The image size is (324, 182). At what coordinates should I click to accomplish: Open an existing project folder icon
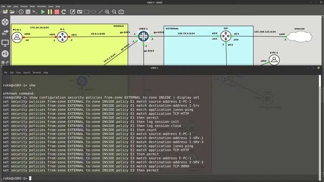(12, 12)
